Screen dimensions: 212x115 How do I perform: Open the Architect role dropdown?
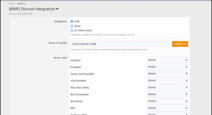tap(167, 60)
